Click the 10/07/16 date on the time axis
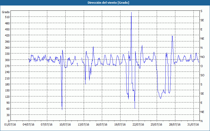This screenshot has height=131, width=210. [65, 125]
